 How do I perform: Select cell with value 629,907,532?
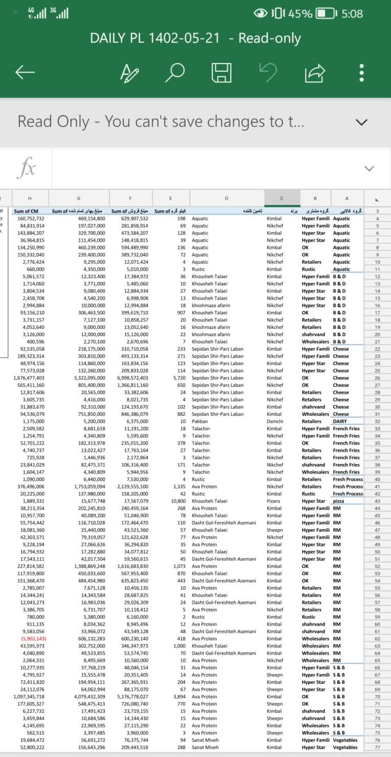pyautogui.click(x=130, y=218)
